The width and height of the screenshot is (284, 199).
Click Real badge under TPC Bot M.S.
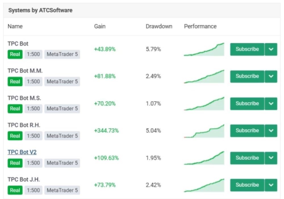pyautogui.click(x=15, y=109)
